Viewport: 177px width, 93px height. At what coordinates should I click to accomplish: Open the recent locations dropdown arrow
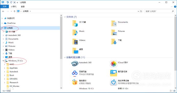(x=11, y=11)
